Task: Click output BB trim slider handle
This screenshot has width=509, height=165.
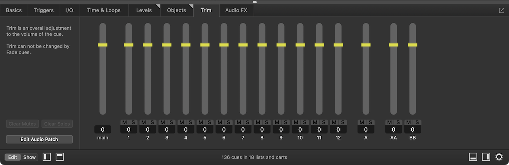Action: coord(412,45)
